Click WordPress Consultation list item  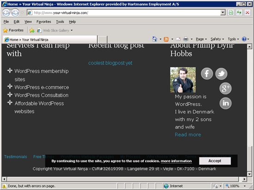click(x=41, y=95)
